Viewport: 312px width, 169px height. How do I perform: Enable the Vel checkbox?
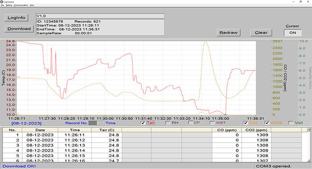[x=291, y=123]
